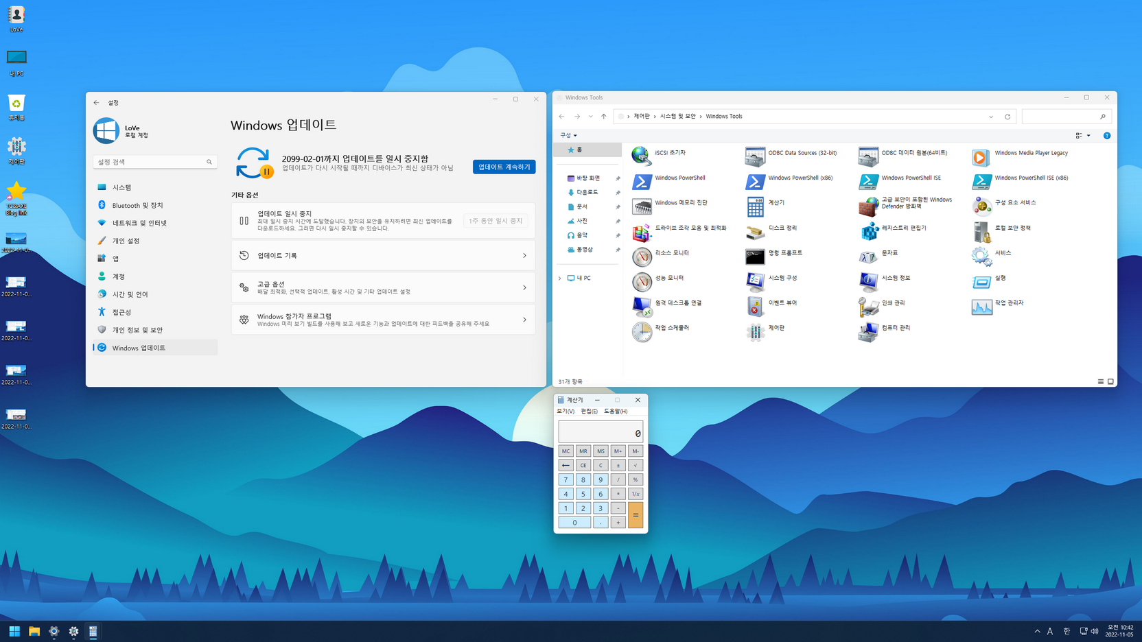
Task: Select Bluetooth 및 장치 in Settings
Action: coord(155,205)
